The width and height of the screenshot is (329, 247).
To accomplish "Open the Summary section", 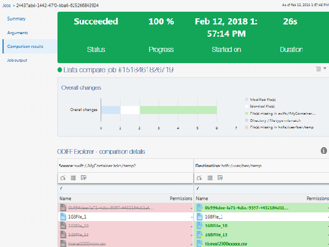I will tap(16, 19).
